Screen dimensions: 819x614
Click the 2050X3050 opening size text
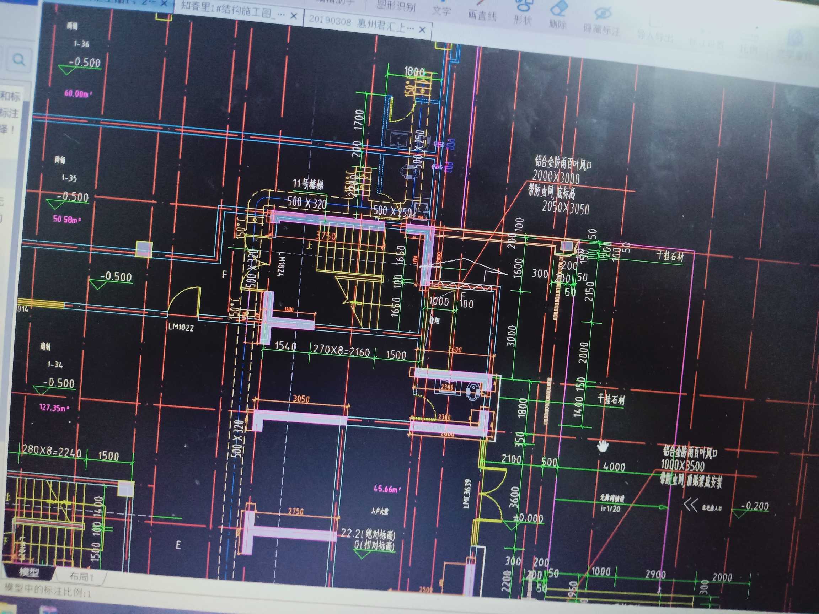point(566,208)
